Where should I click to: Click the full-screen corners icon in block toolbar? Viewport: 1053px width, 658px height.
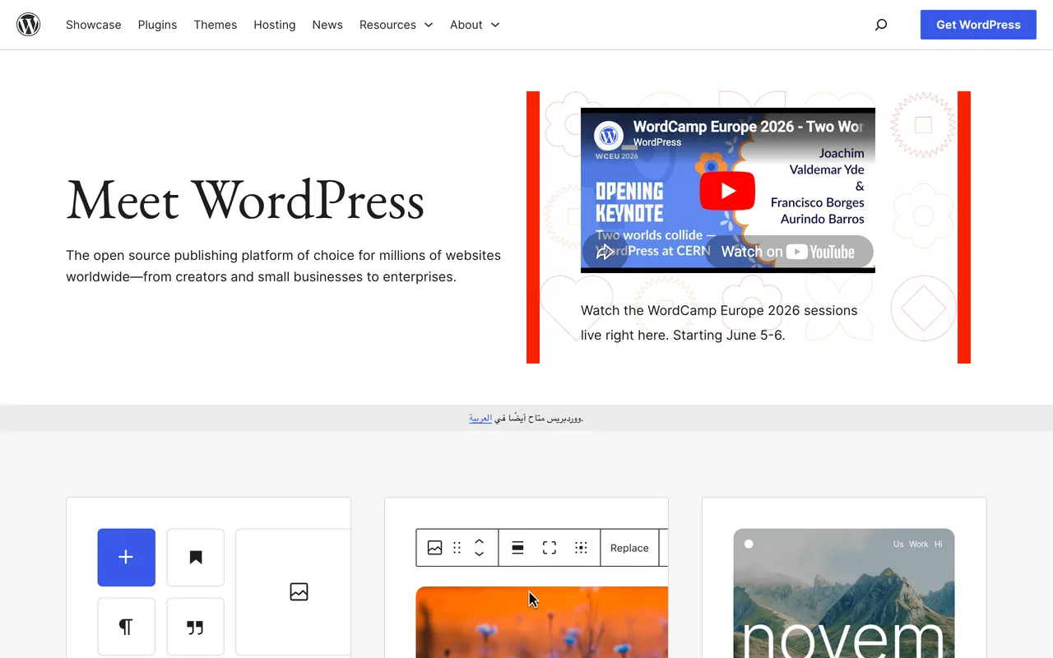tap(550, 548)
